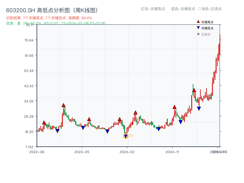Click the blue low-point marker near 2023-05

[x=83, y=127]
